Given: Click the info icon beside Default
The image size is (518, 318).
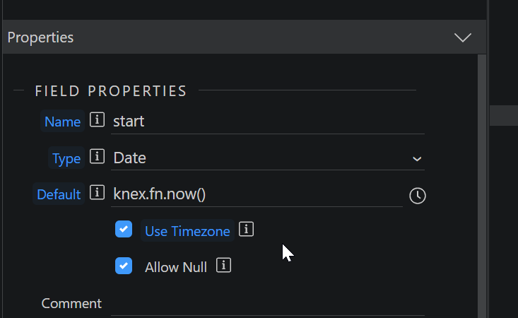Looking at the screenshot, I should pyautogui.click(x=97, y=192).
